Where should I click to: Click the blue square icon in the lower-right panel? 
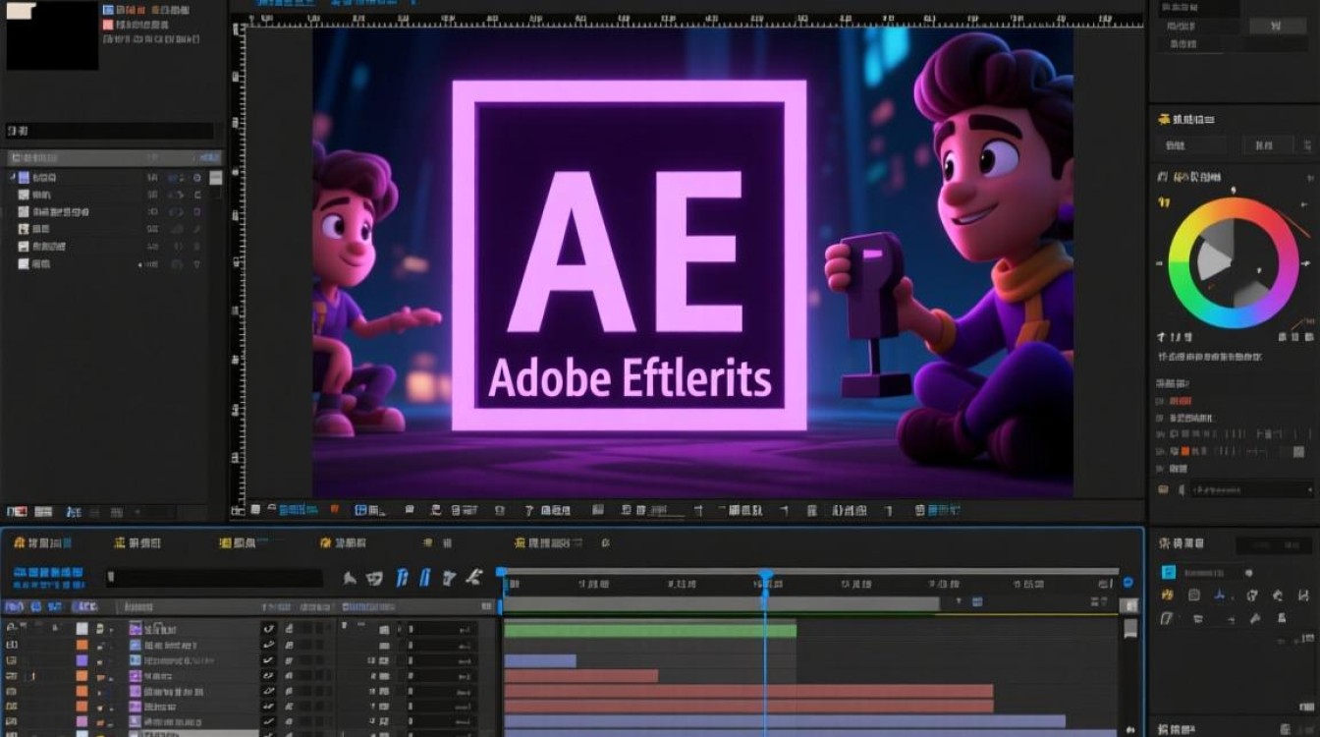click(1169, 573)
